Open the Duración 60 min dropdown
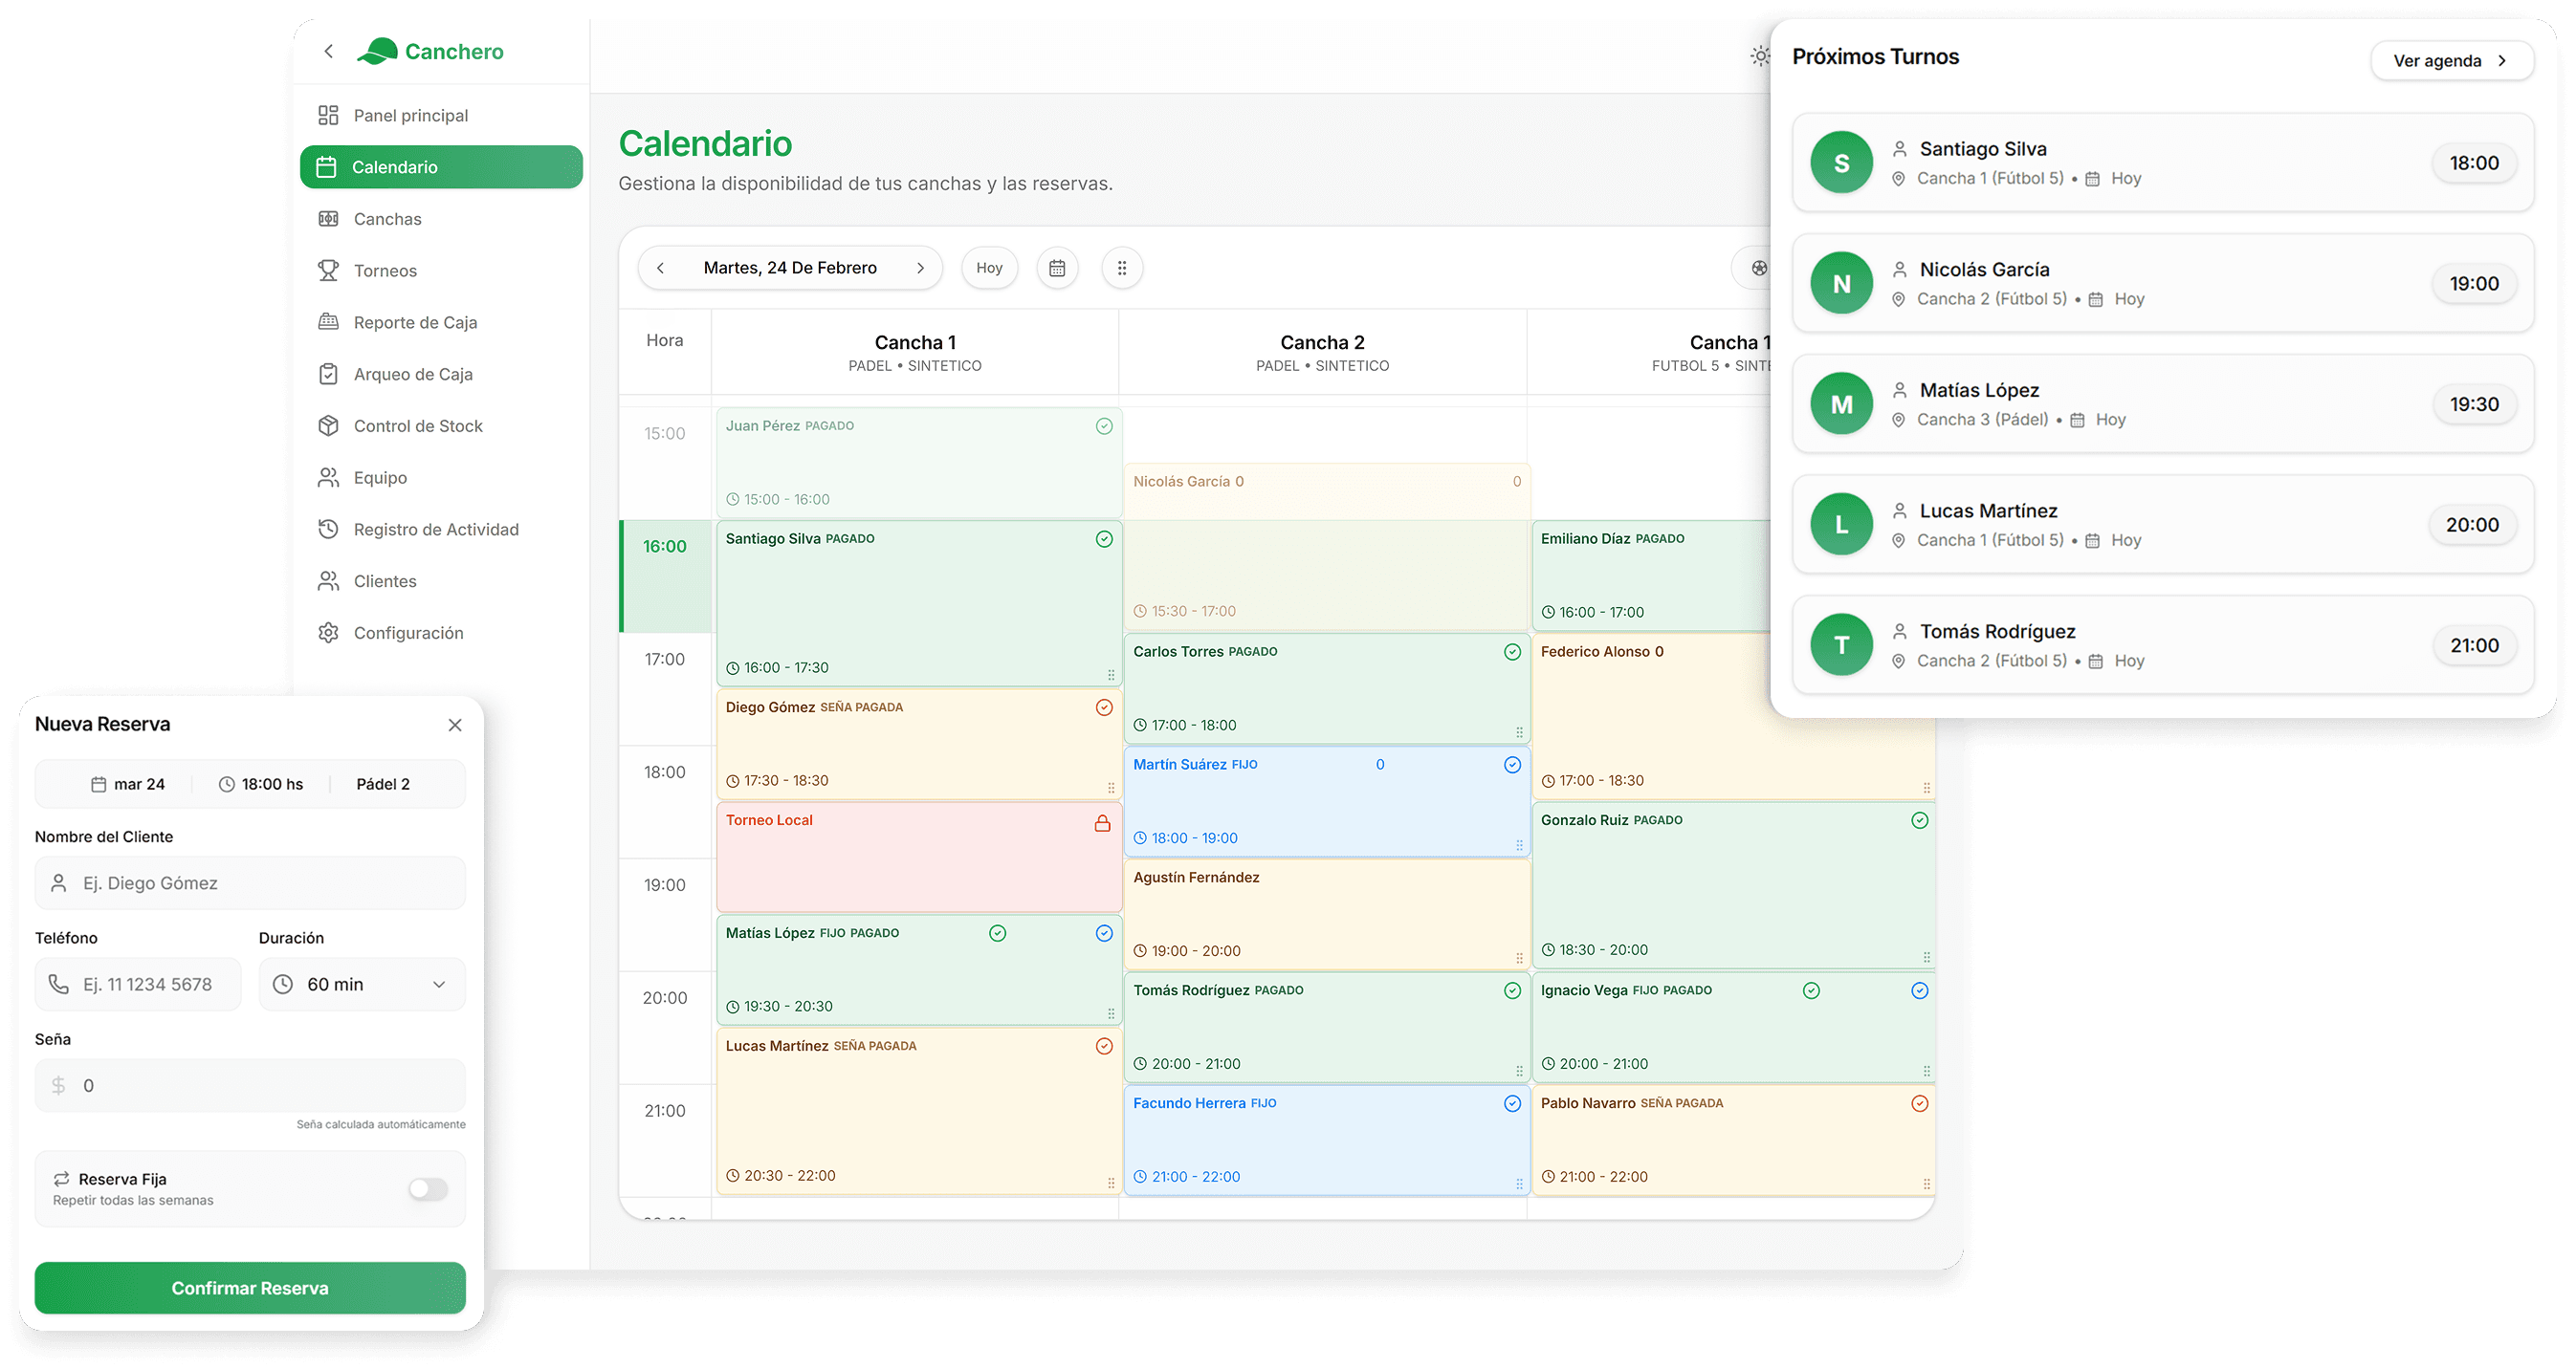Image resolution: width=2576 pixels, height=1369 pixels. coord(362,985)
